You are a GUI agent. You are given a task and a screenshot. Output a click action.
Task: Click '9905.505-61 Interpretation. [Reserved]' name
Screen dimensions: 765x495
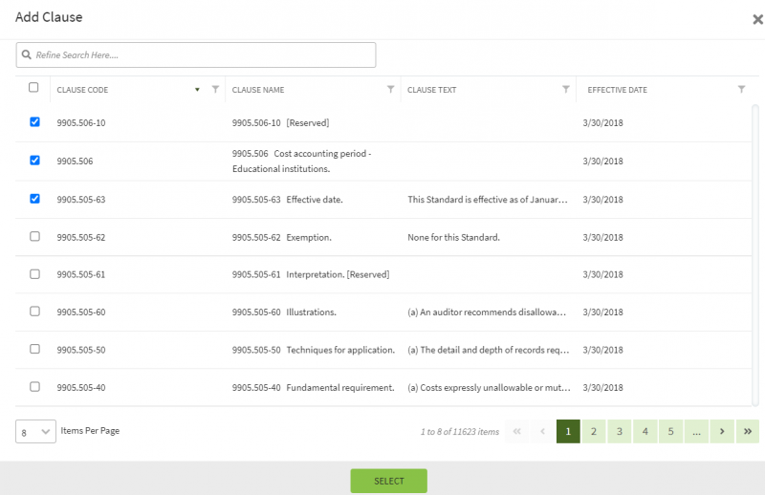[x=311, y=274]
